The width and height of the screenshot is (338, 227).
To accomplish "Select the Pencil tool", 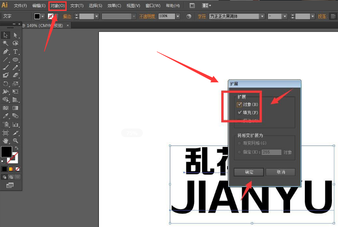I will pos(15,67).
